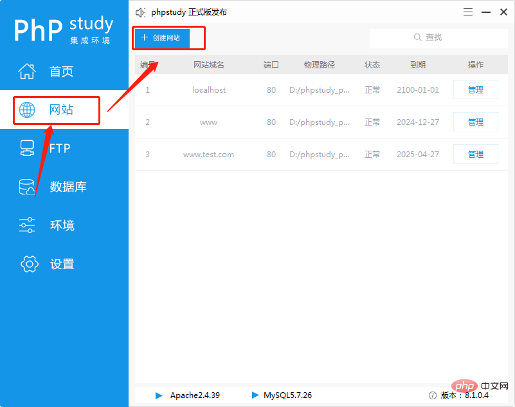The height and width of the screenshot is (407, 515).
Task: Click the info icon near 版本
Action: (x=433, y=395)
